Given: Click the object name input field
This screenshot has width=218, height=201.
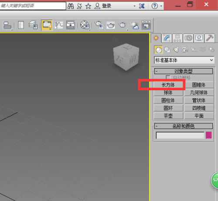Looking at the screenshot, I should [180, 135].
